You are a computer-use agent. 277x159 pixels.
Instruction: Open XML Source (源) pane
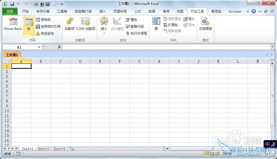point(156,24)
